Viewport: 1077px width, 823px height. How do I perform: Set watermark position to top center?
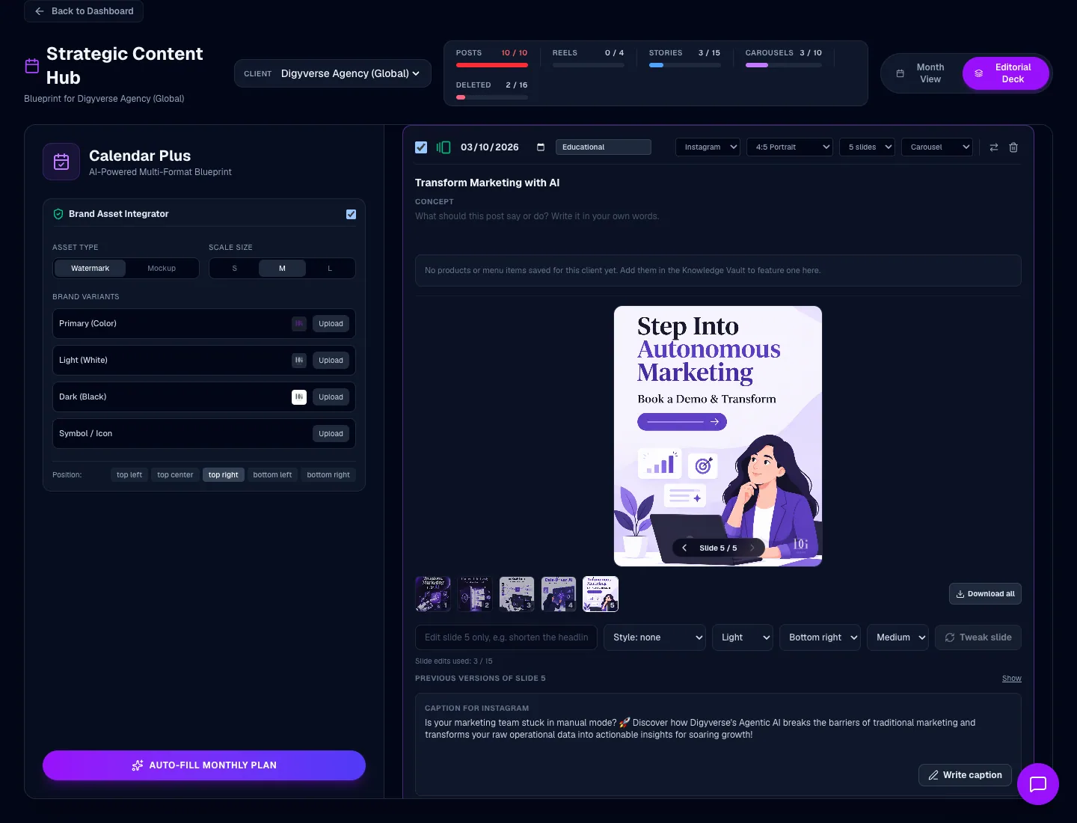pos(175,475)
